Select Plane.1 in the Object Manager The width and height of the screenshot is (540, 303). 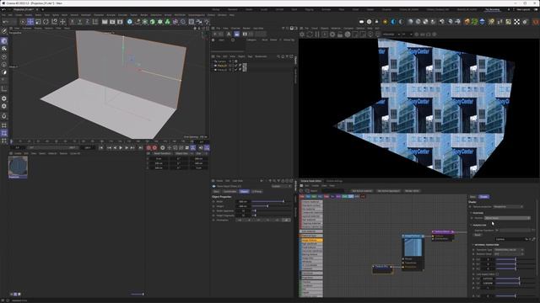[222, 66]
